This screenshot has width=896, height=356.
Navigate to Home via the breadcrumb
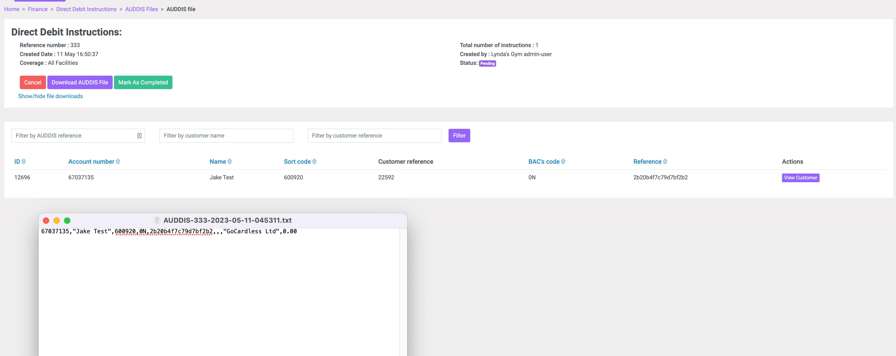click(11, 9)
